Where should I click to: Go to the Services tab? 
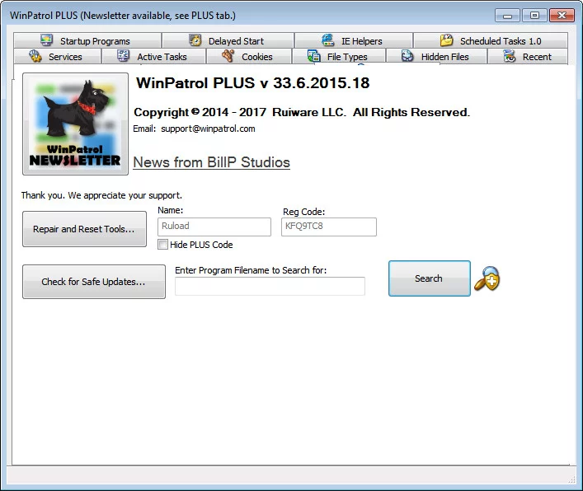tap(57, 57)
